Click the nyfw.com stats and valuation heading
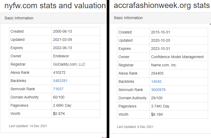 coord(55,6)
